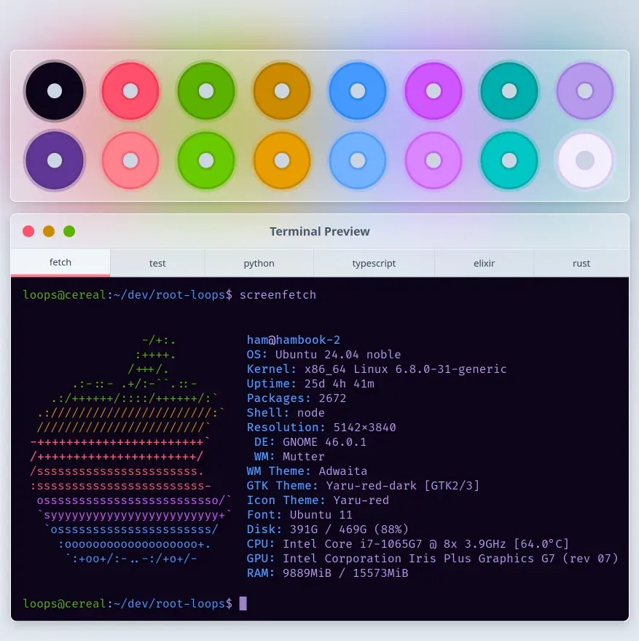This screenshot has height=641, width=639.
Task: Pick the bright lime green donut swatch
Action: 205,160
